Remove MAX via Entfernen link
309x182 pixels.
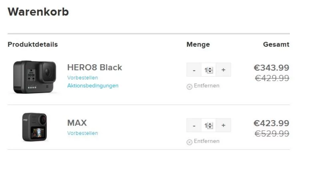click(x=206, y=141)
